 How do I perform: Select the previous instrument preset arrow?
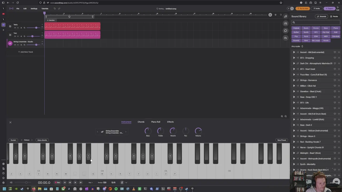coord(98,132)
